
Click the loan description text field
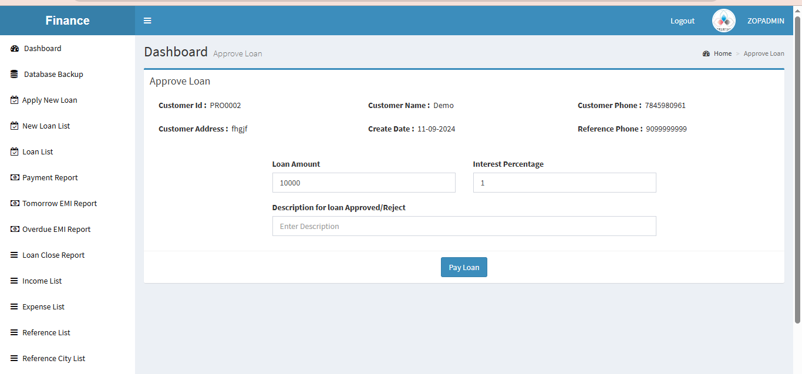coord(464,226)
